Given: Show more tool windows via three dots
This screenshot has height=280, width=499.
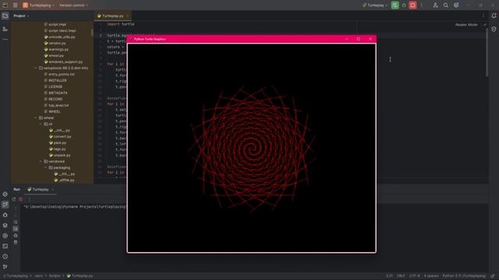Looking at the screenshot, I should pos(5,40).
